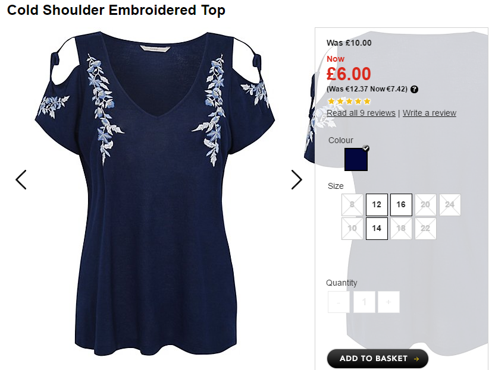
Task: Click unavailable size 20 option
Action: pyautogui.click(x=425, y=204)
